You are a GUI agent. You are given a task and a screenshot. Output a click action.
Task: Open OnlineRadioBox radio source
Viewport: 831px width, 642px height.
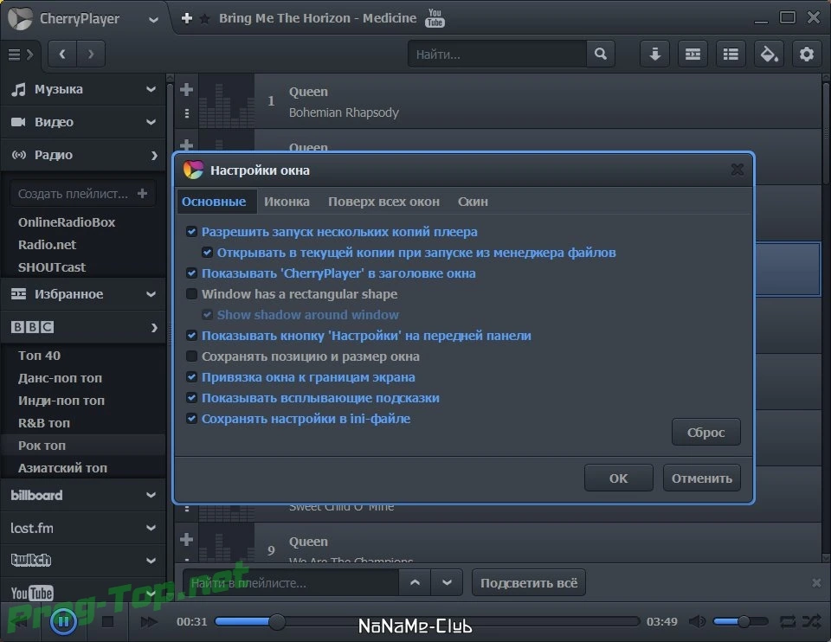[x=67, y=222]
